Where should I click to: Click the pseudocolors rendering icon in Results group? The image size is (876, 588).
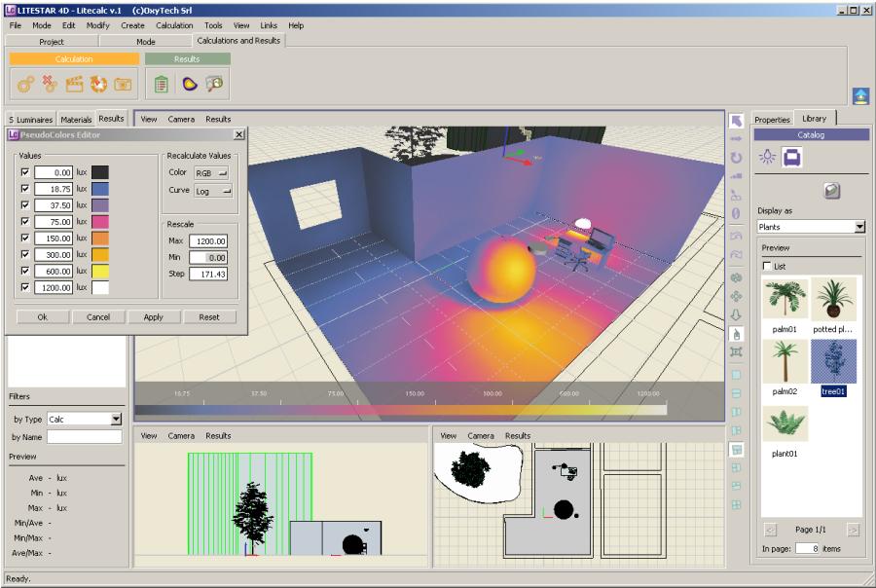click(x=189, y=85)
